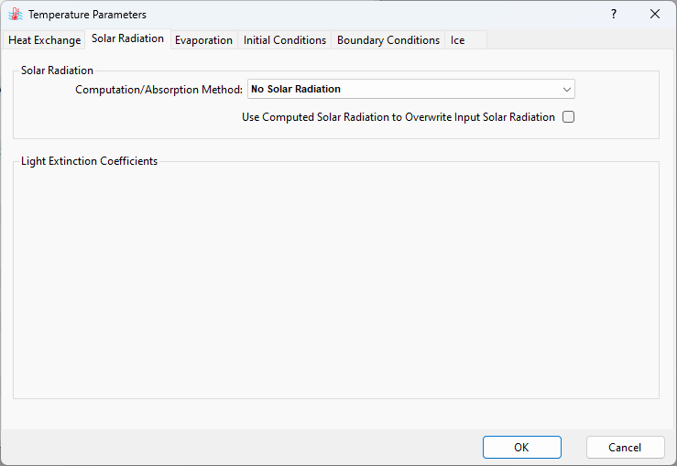
Task: Close the Temperature Parameters dialog
Action: (655, 15)
